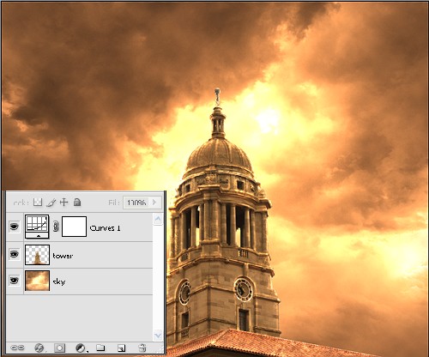Click the Fill percentage field
429x357 pixels.
pos(136,203)
